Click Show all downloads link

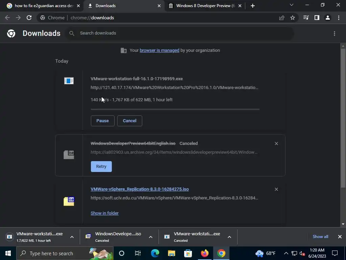320,237
